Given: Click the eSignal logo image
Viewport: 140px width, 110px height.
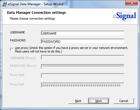Looking at the screenshot, I should (125, 16).
